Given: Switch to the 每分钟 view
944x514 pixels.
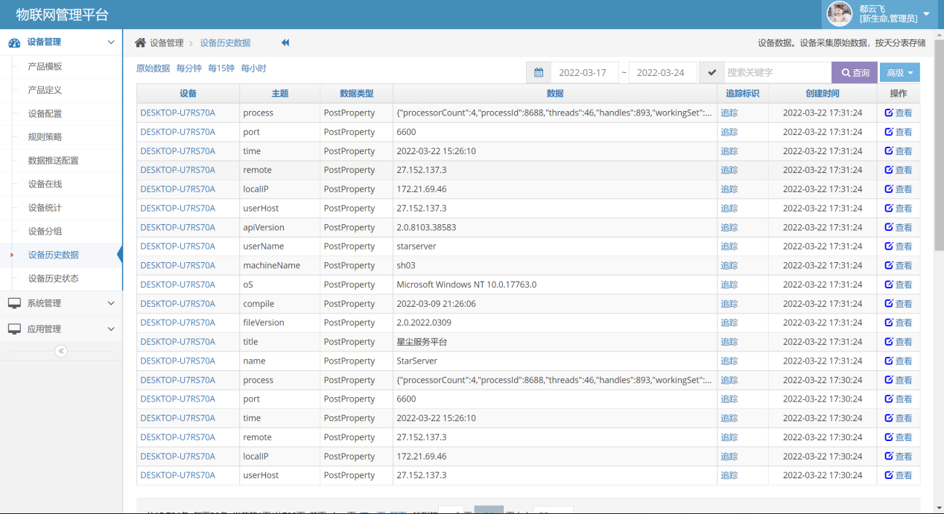Looking at the screenshot, I should 189,69.
